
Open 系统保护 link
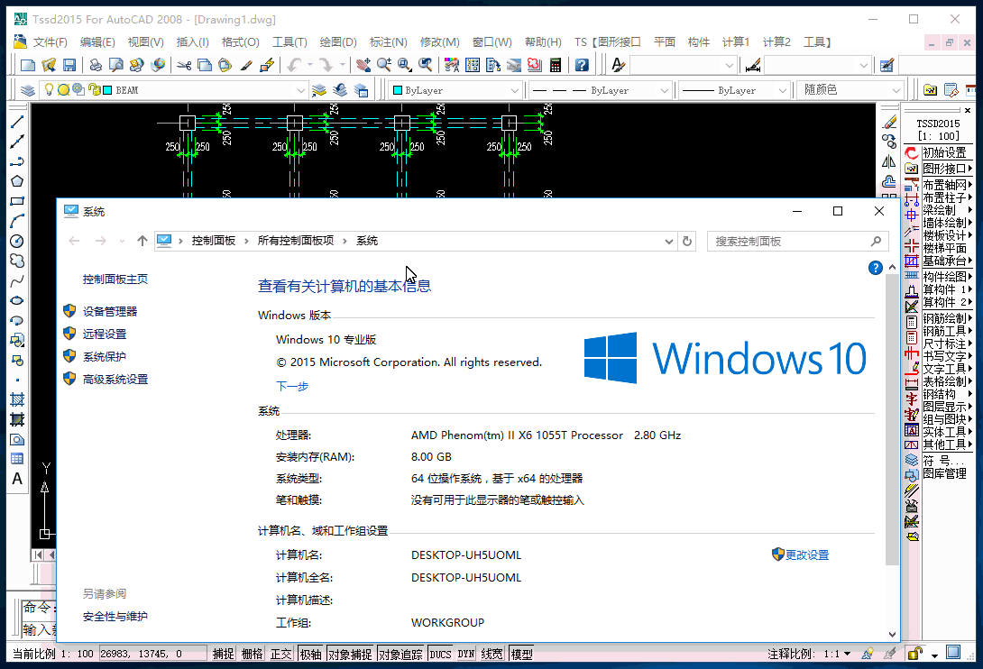(x=104, y=357)
